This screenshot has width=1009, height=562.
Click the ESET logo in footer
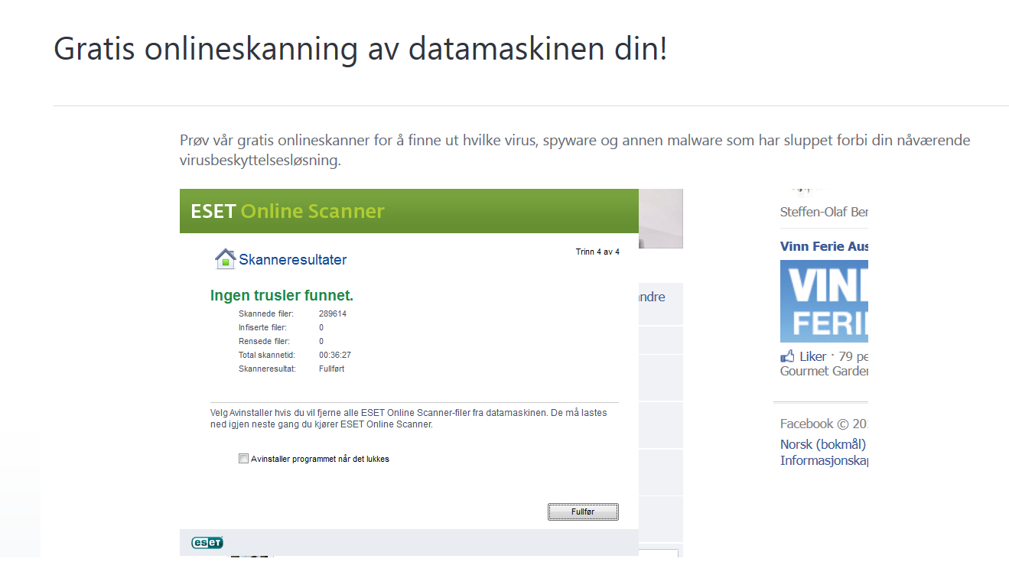(207, 543)
